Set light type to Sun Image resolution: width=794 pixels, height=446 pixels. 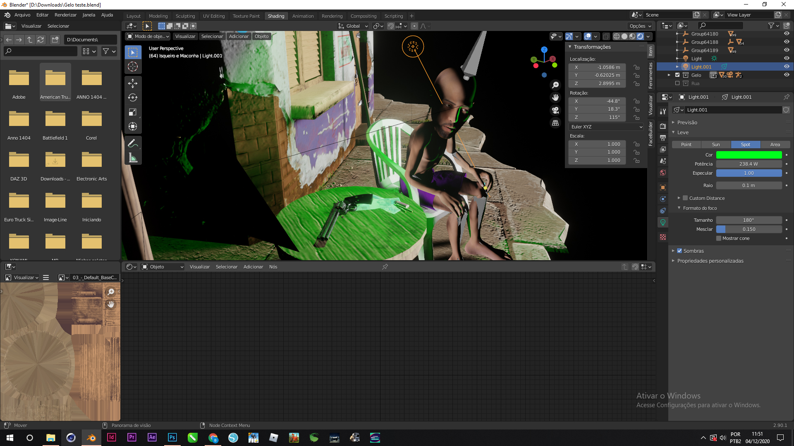(716, 145)
